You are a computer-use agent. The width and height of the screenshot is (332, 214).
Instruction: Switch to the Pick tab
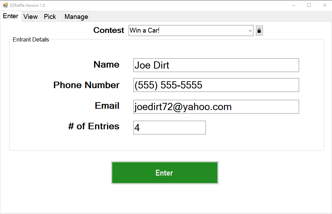(50, 16)
